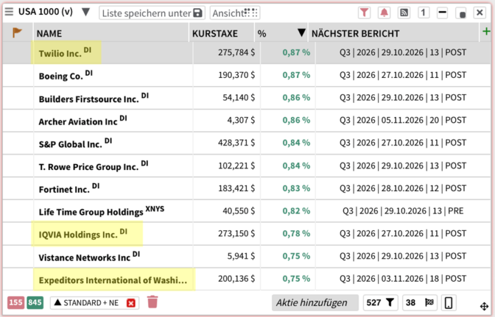Click the mobile phone icon
The height and width of the screenshot is (317, 495).
[448, 303]
